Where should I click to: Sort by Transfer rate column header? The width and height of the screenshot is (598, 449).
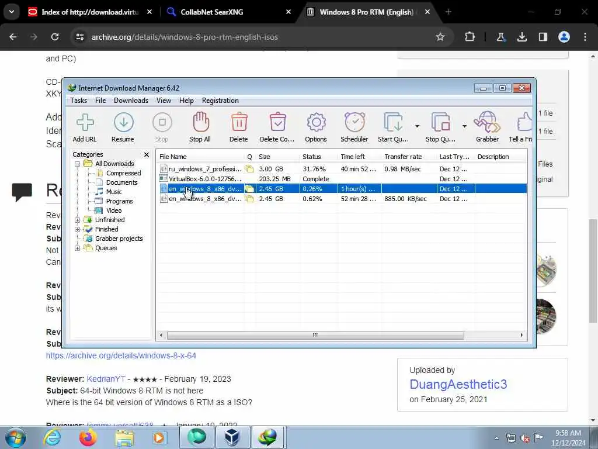(x=409, y=157)
